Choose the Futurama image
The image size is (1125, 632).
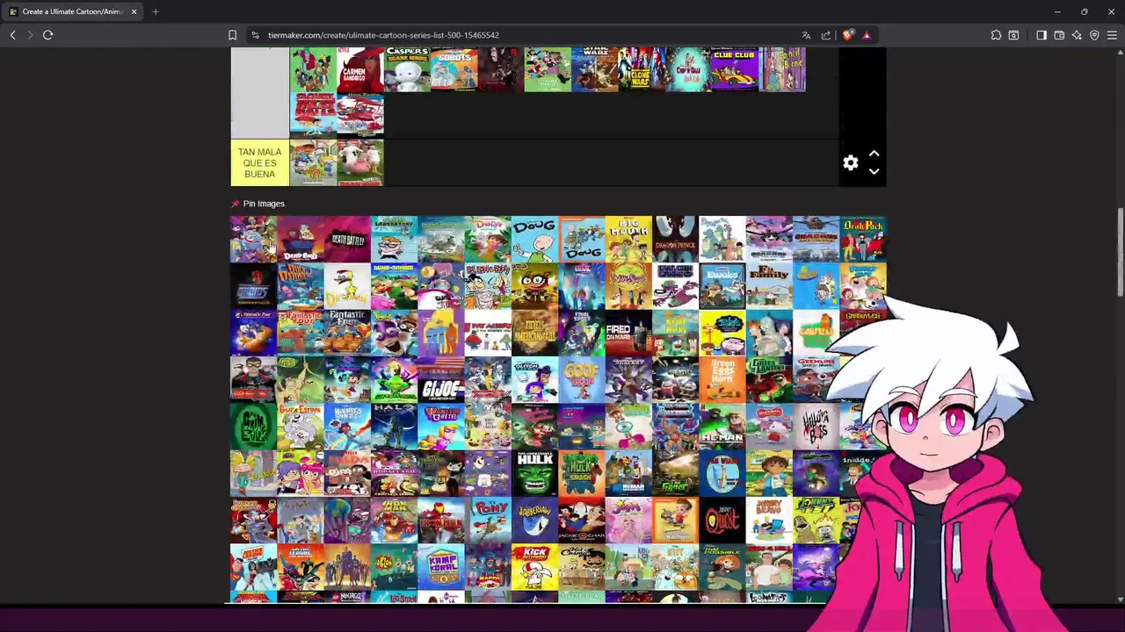769,333
